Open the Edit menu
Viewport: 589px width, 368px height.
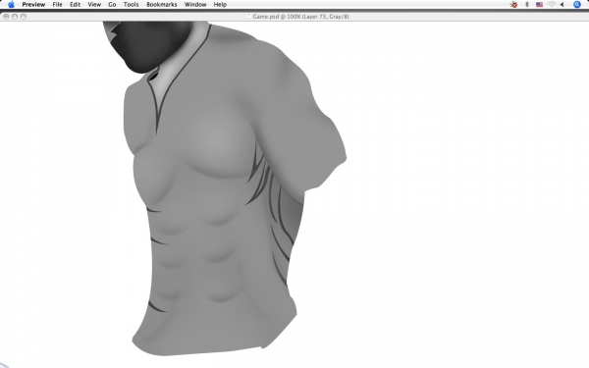tap(76, 5)
